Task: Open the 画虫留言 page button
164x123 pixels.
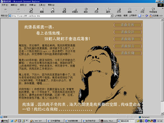Action: pyautogui.click(x=128, y=46)
